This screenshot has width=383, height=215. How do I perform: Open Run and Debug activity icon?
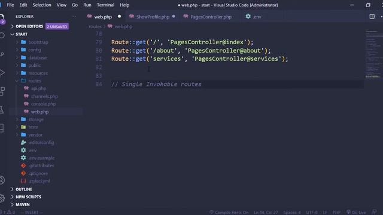(2, 73)
